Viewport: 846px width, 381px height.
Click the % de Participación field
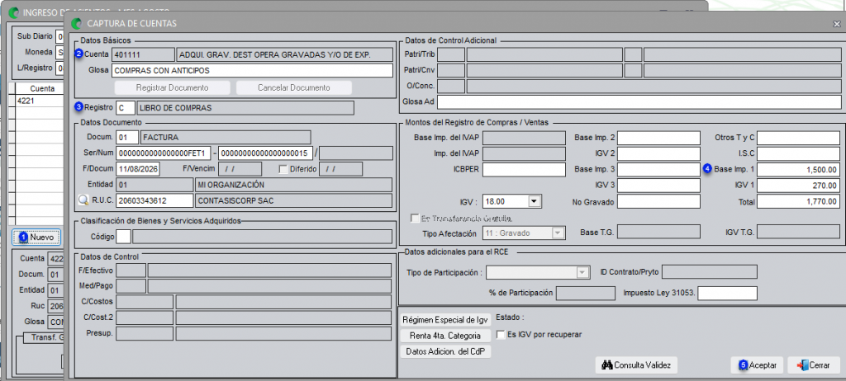586,293
